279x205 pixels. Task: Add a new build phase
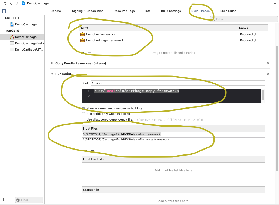coord(48,19)
